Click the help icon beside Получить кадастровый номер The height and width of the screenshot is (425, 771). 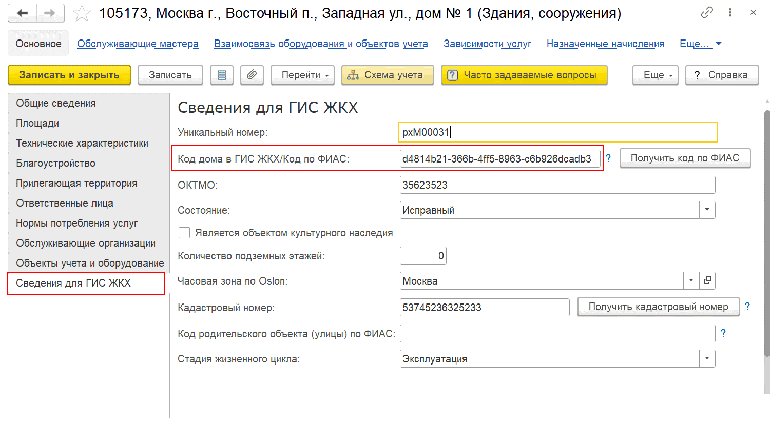[747, 307]
